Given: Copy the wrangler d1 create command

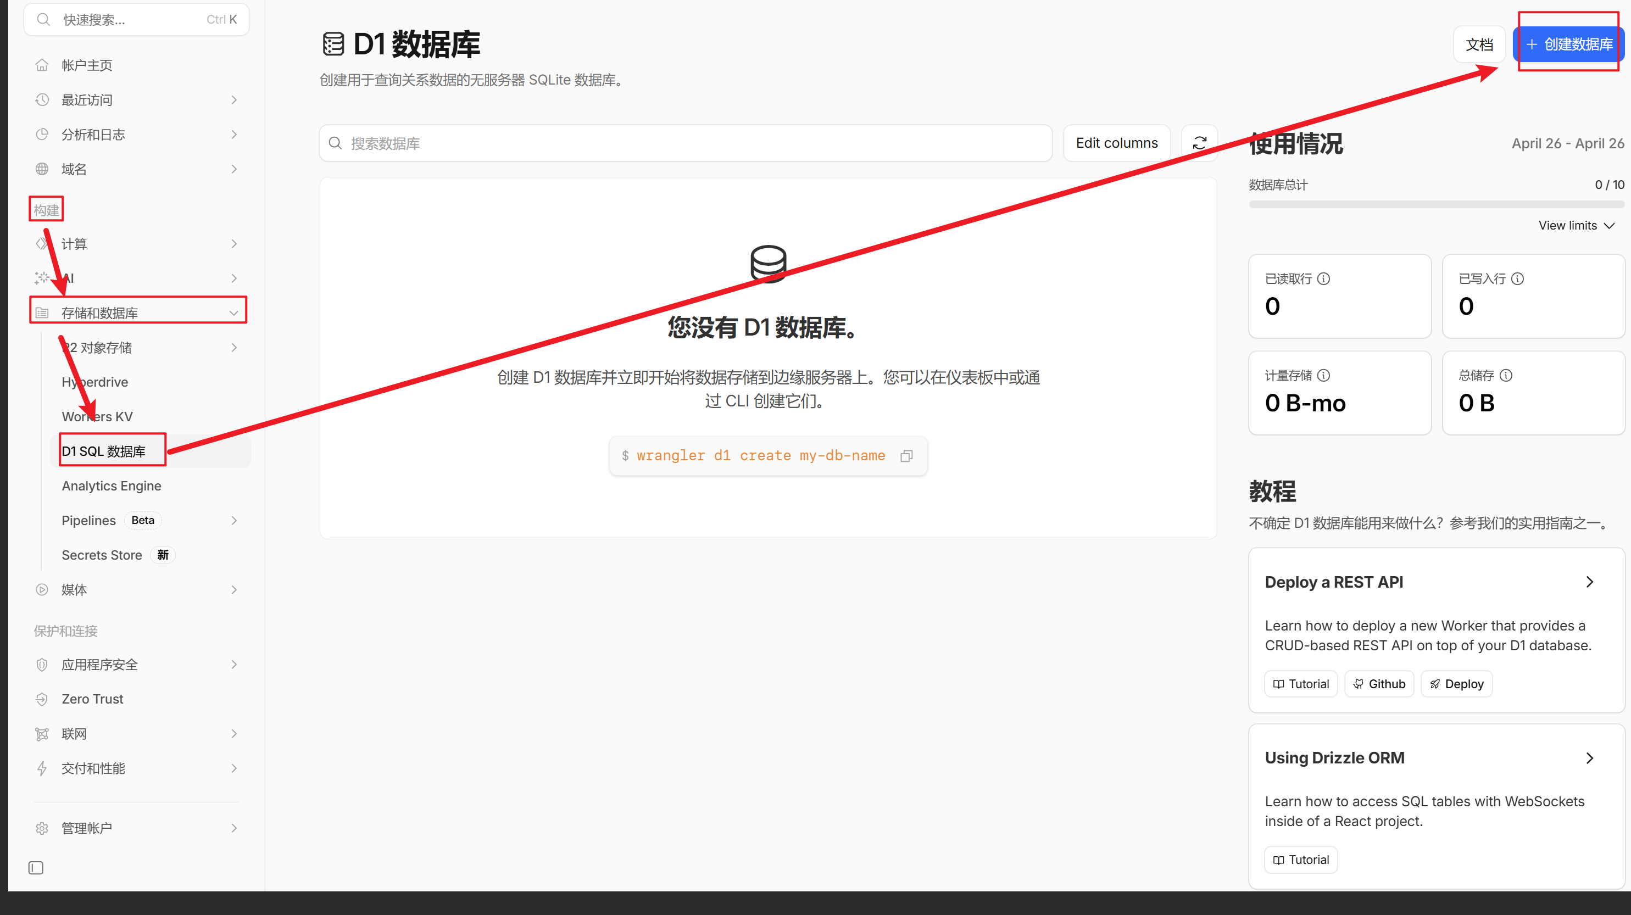Looking at the screenshot, I should [x=906, y=456].
